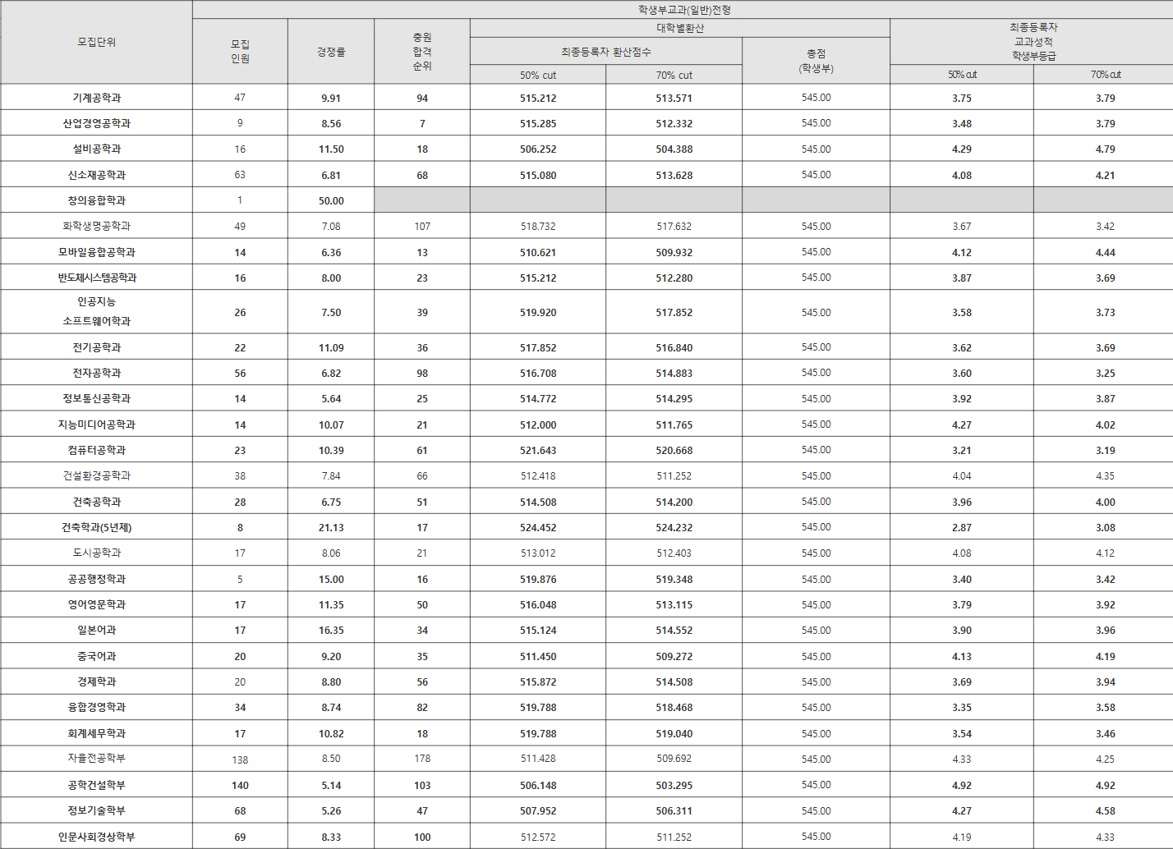Click the 모집단위 column header
Screen dimensions: 1173x849
click(x=96, y=42)
